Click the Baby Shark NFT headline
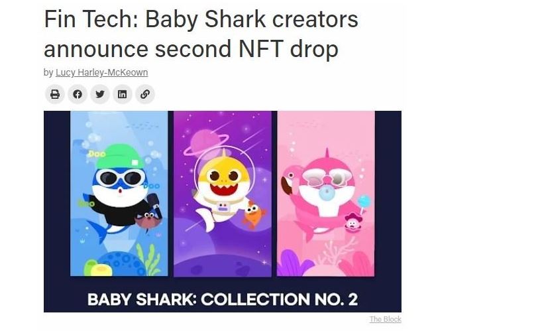Image resolution: width=542 pixels, height=335 pixels. click(x=201, y=33)
